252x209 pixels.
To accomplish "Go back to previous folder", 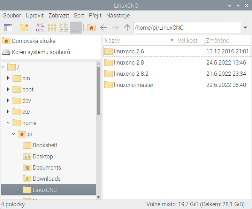I will (104, 28).
